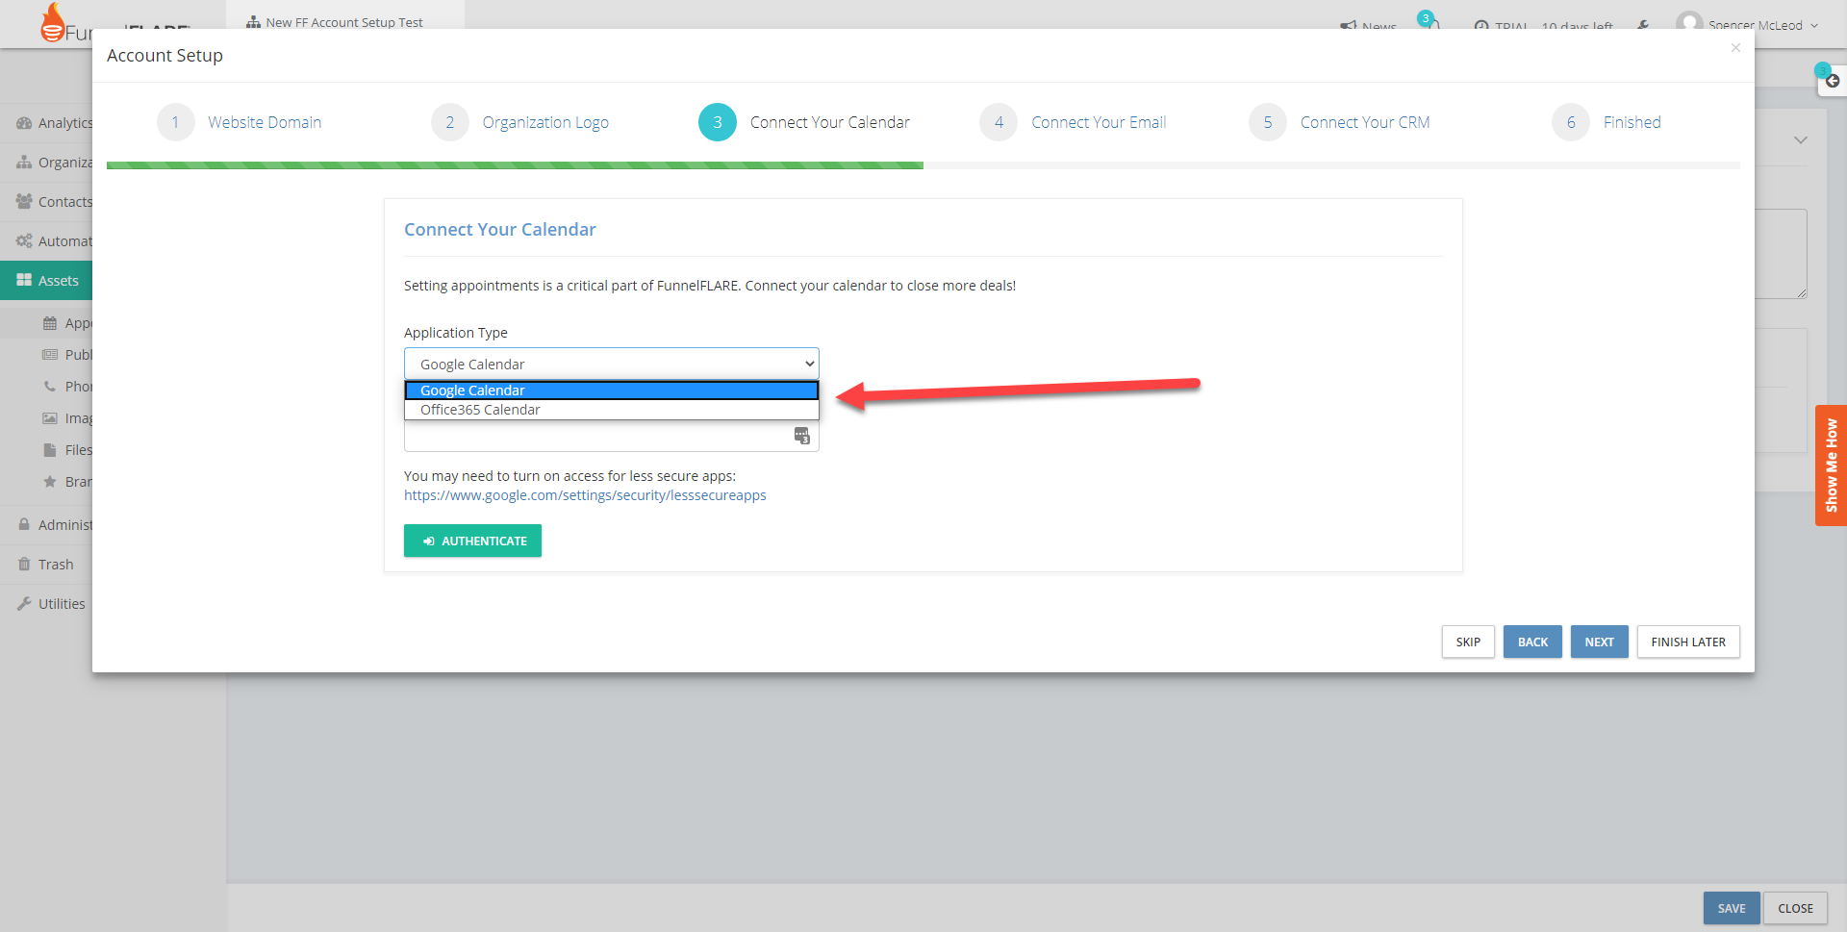Open Trash in the sidebar
This screenshot has width=1847, height=932.
(46, 565)
